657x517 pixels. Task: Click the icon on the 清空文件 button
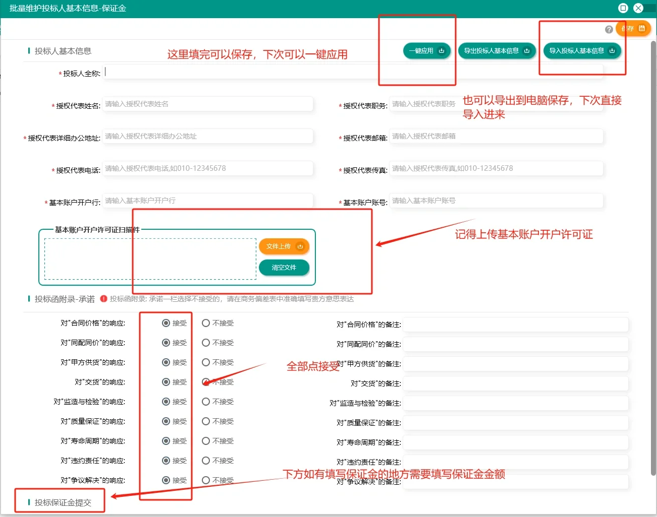pos(284,268)
